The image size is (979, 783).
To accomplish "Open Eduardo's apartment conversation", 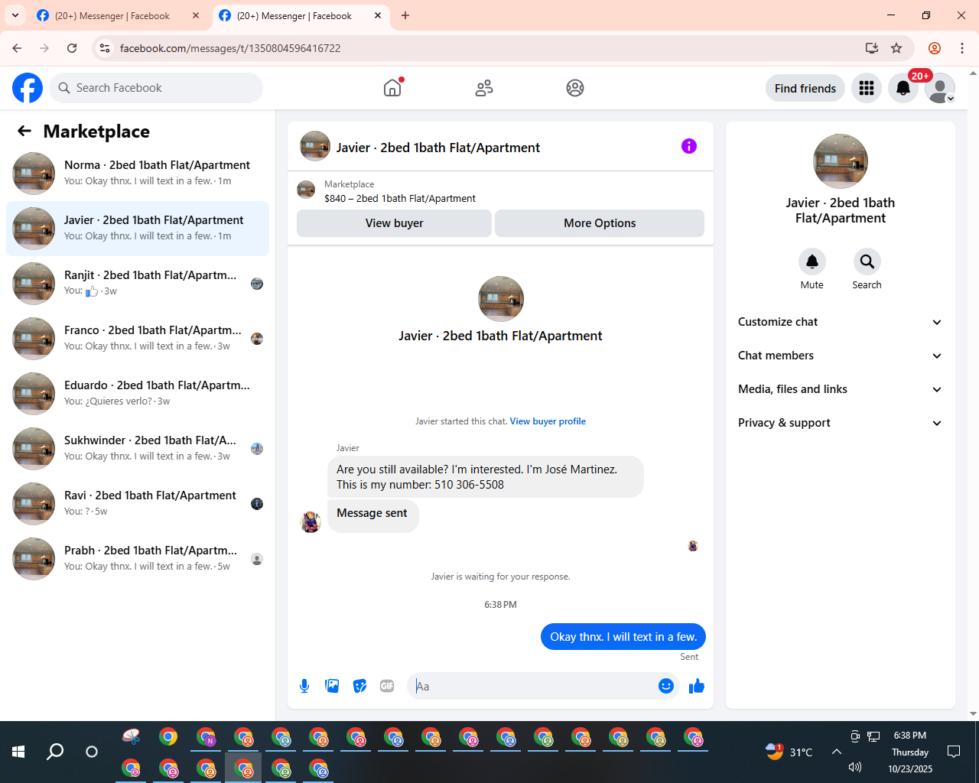I will (x=138, y=394).
